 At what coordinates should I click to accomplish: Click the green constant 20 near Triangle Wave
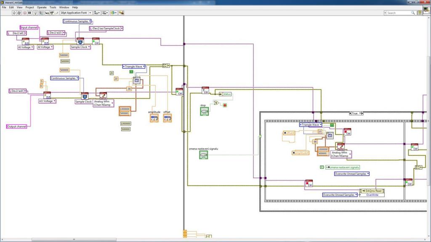111,73
